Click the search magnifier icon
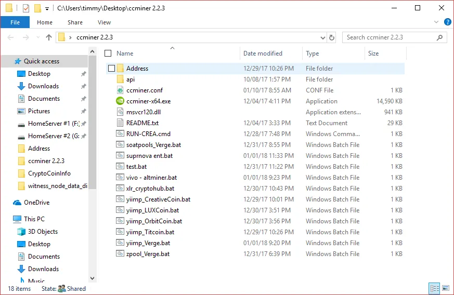 [439, 37]
